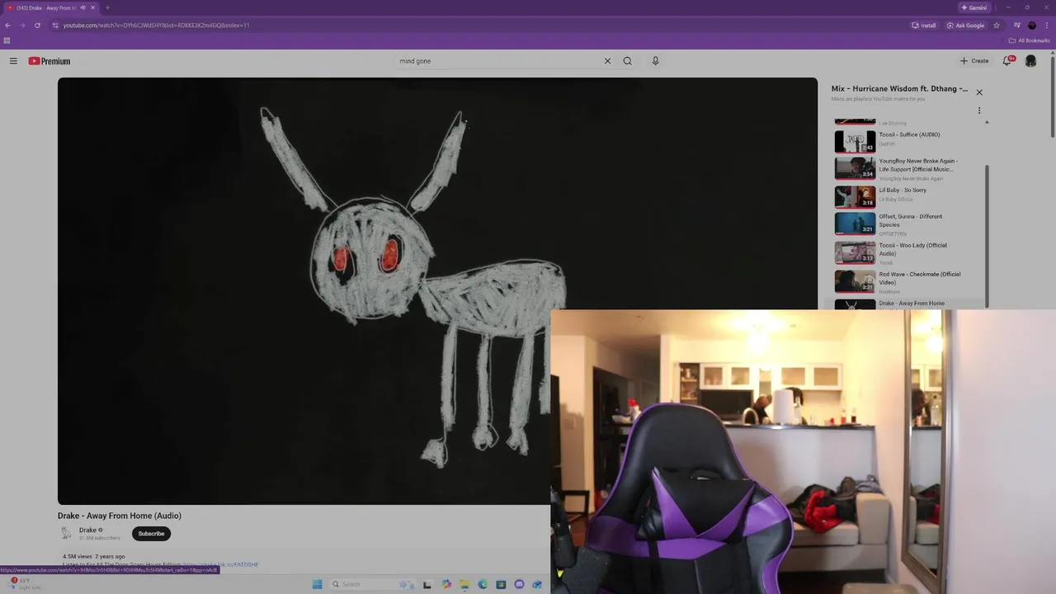Open the Windows Start menu

point(317,584)
